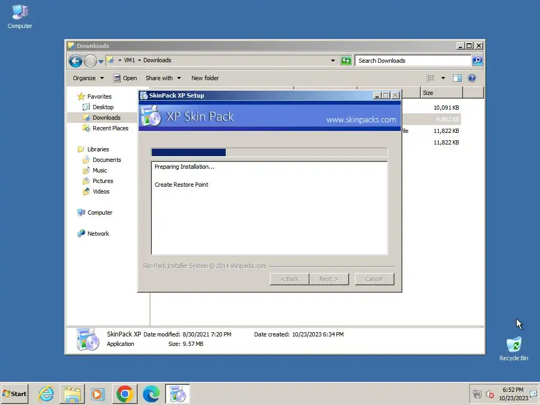The width and height of the screenshot is (540, 405).
Task: Switch to SkinPack installer taskbar icon
Action: coord(178,393)
